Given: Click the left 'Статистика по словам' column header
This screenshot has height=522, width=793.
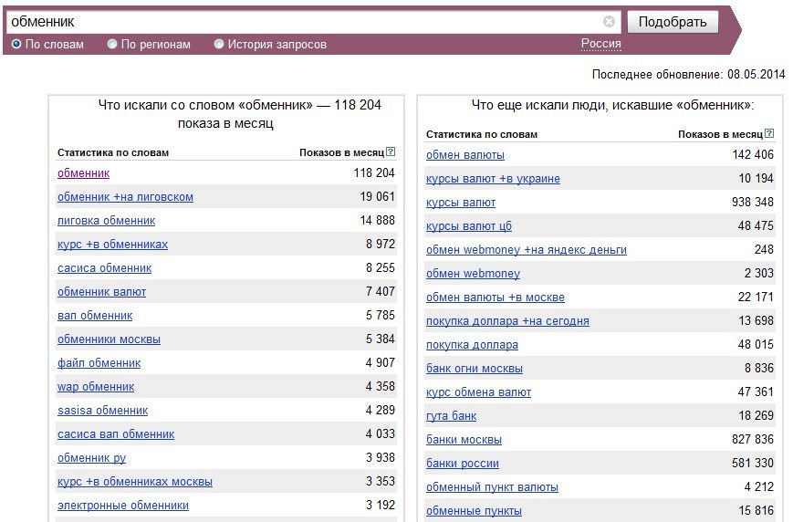Looking at the screenshot, I should (x=113, y=152).
